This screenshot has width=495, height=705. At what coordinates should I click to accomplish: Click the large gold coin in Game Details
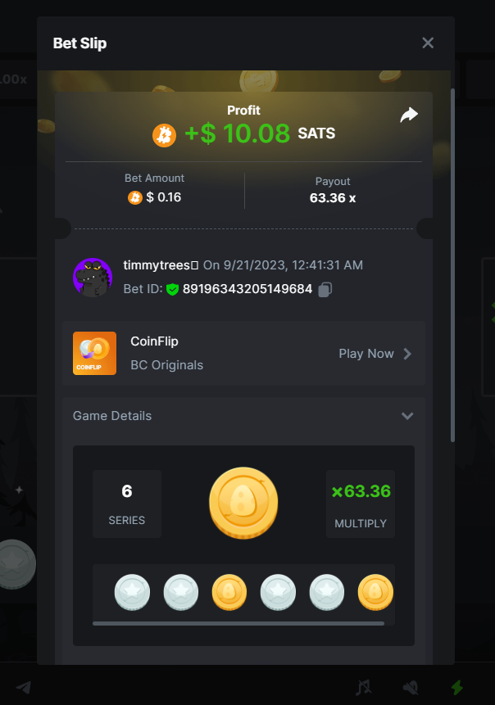point(243,503)
